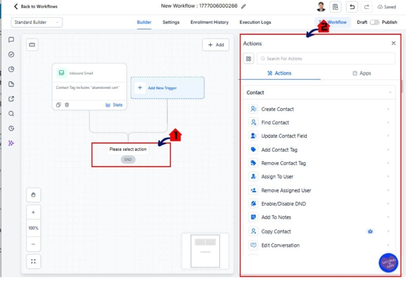Collapse the Contact actions section
406x287 pixels.
391,92
